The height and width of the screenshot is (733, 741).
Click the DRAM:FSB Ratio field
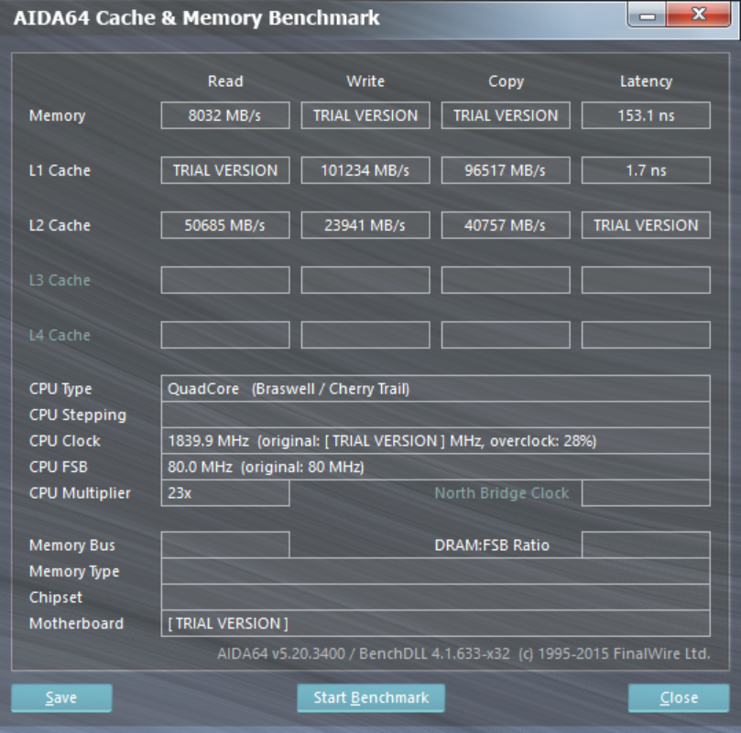point(646,545)
